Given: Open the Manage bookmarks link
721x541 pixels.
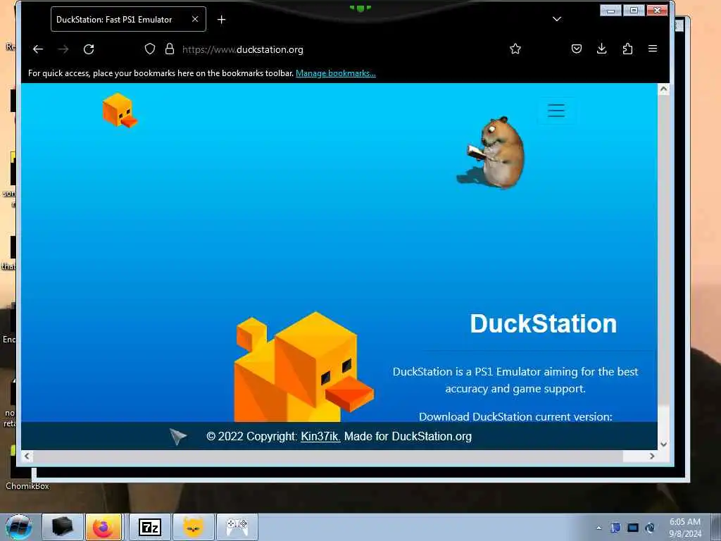Looking at the screenshot, I should 336,73.
